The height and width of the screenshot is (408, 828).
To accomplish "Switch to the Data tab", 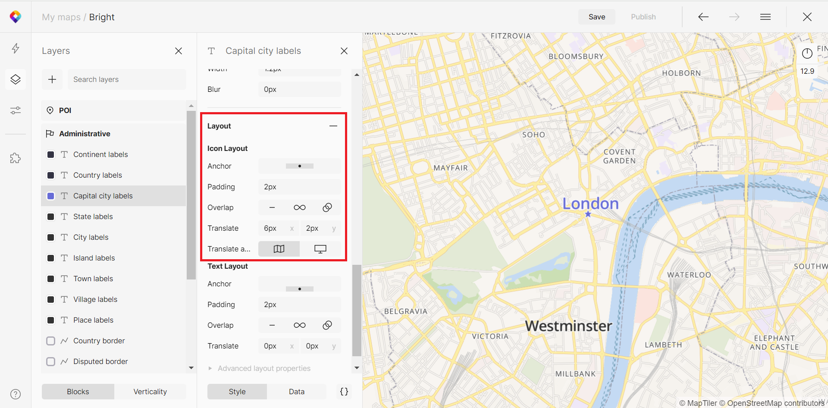I will pyautogui.click(x=296, y=392).
